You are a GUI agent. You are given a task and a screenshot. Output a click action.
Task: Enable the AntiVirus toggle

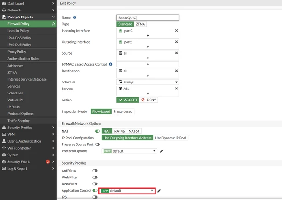click(x=95, y=171)
